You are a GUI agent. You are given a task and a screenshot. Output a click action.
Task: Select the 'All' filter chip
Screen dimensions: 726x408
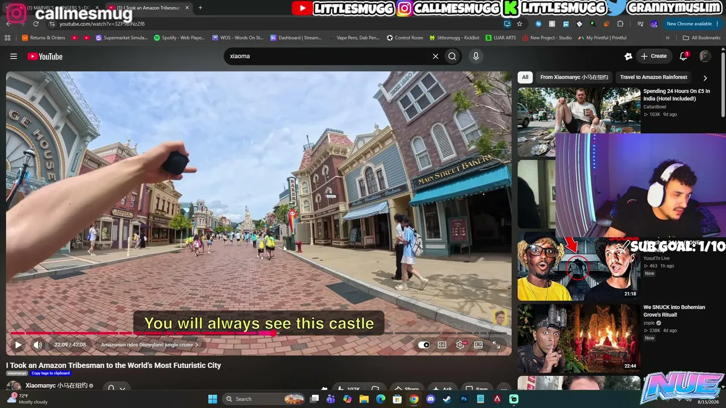tap(525, 77)
